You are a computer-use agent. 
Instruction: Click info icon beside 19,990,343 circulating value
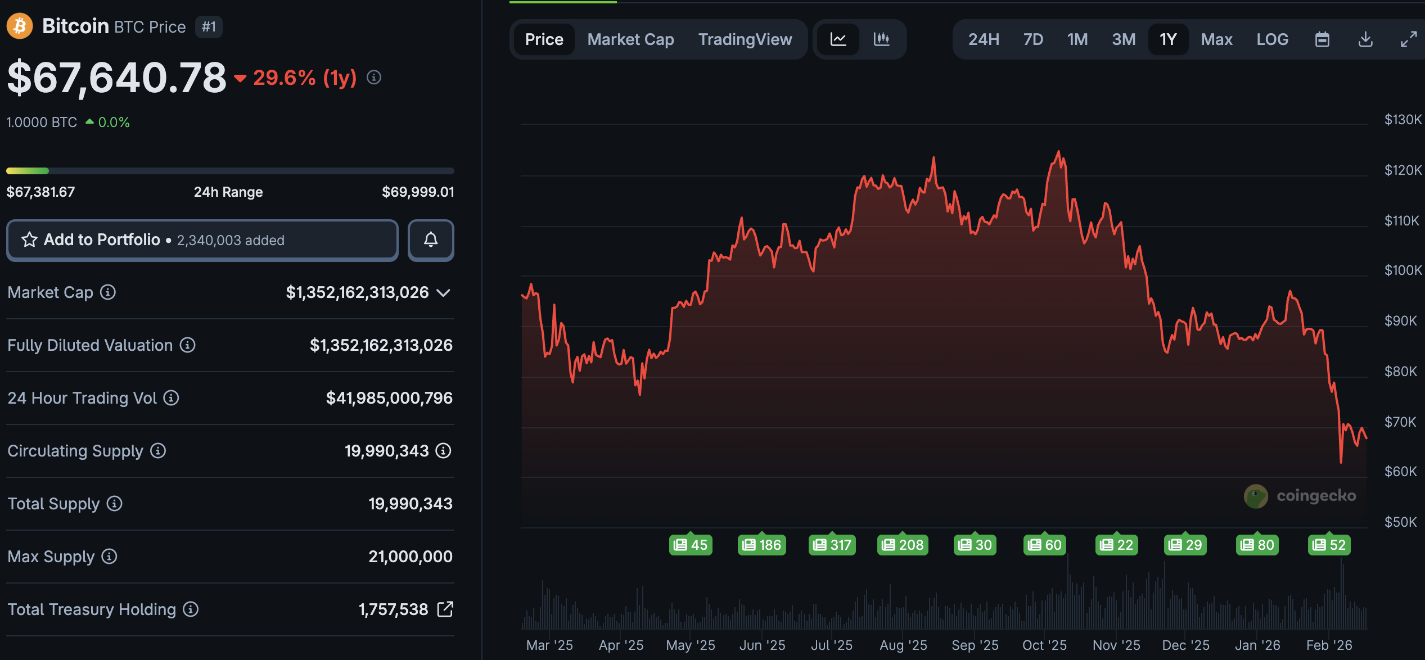pyautogui.click(x=444, y=451)
